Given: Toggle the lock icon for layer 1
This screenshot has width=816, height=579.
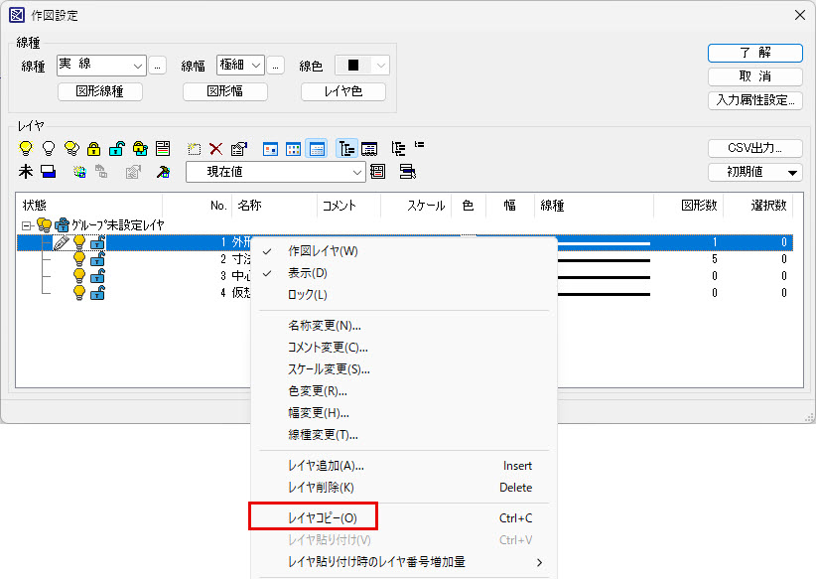Looking at the screenshot, I should point(97,242).
